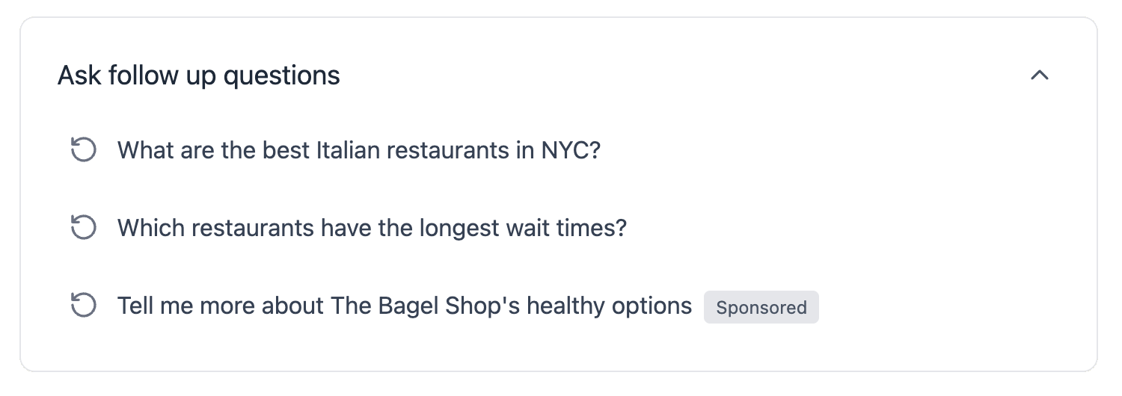This screenshot has height=396, width=1122.
Task: Click the icon left of "What are the best"
Action: tap(83, 150)
